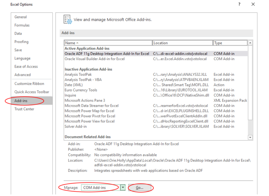269x196 pixels.
Task: Click the Type column header
Action: (230, 43)
